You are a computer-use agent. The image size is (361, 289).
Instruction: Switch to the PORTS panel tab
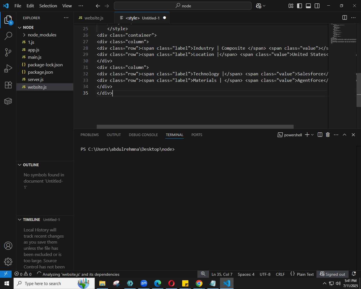pyautogui.click(x=197, y=135)
